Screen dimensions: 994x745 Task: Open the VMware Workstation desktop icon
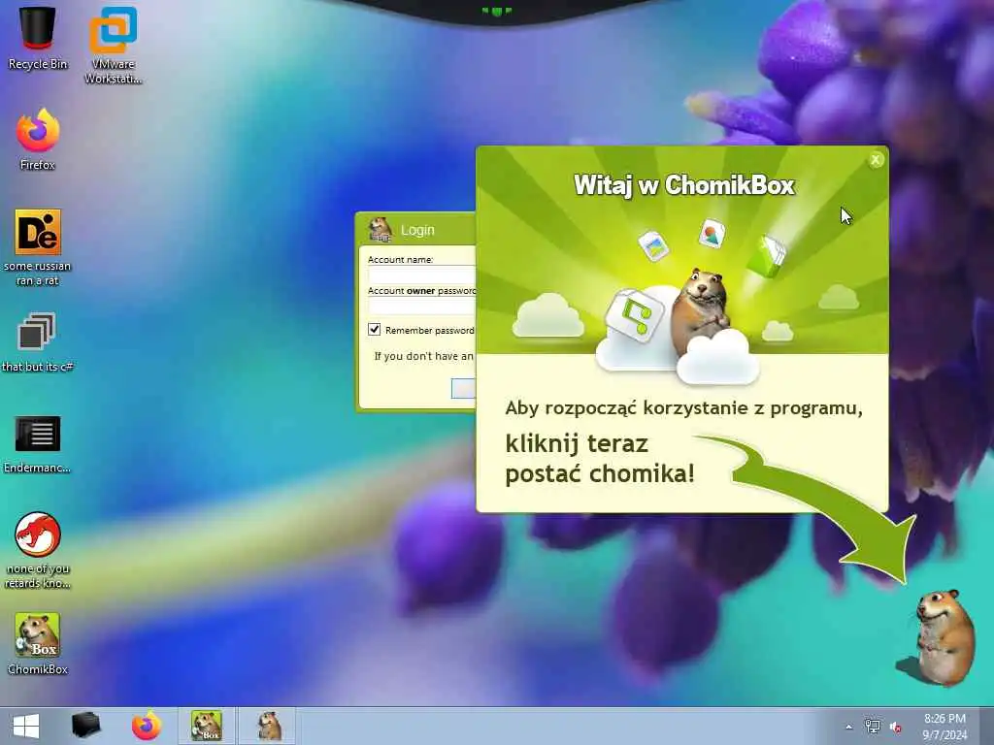(113, 45)
